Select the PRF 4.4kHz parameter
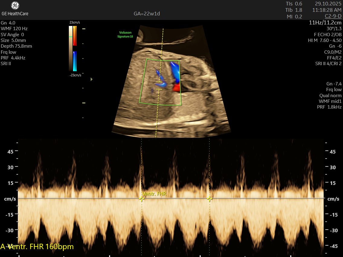The width and height of the screenshot is (343, 257). click(x=13, y=58)
